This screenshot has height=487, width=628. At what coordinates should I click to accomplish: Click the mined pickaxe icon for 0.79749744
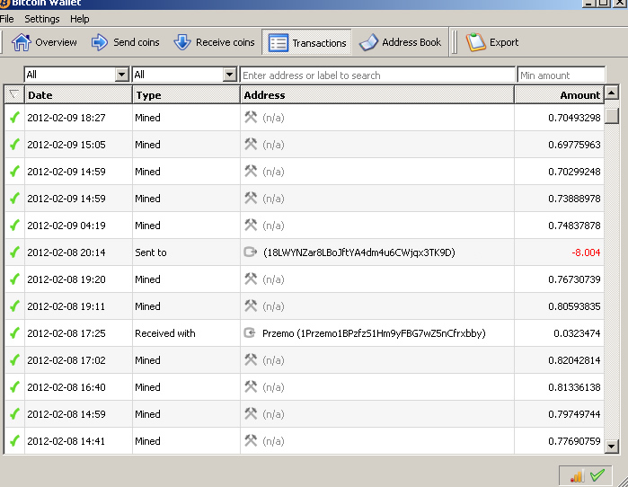[251, 413]
